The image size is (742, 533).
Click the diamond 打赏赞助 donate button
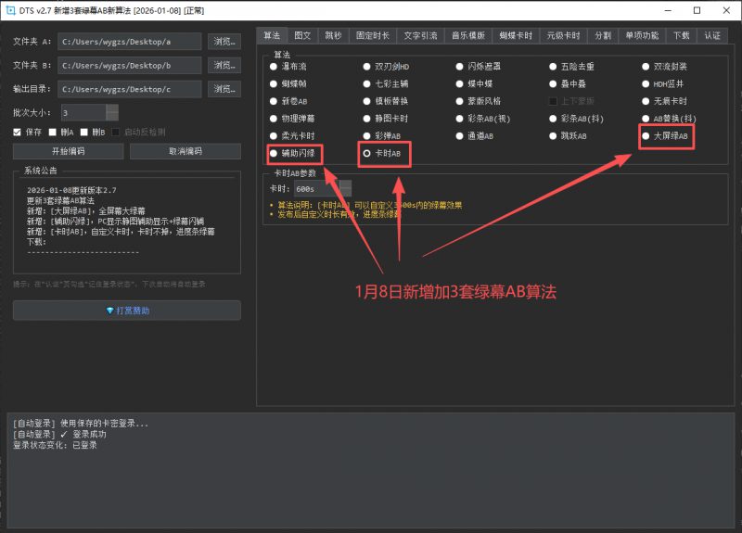click(x=126, y=311)
